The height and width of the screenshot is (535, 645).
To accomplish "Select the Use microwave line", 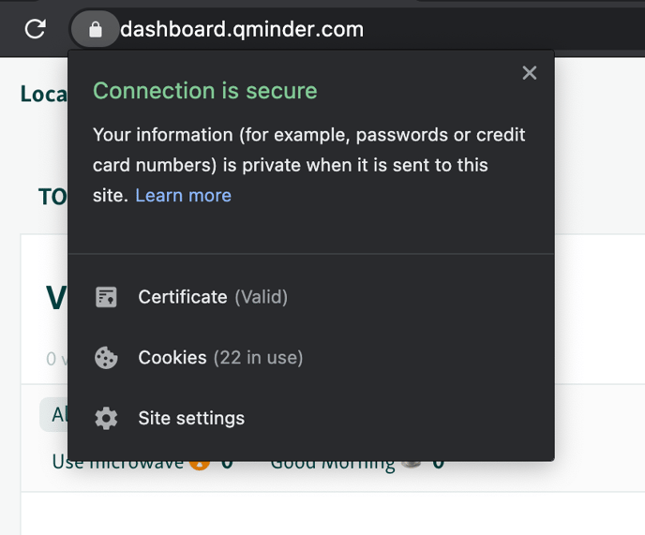I will [x=116, y=464].
